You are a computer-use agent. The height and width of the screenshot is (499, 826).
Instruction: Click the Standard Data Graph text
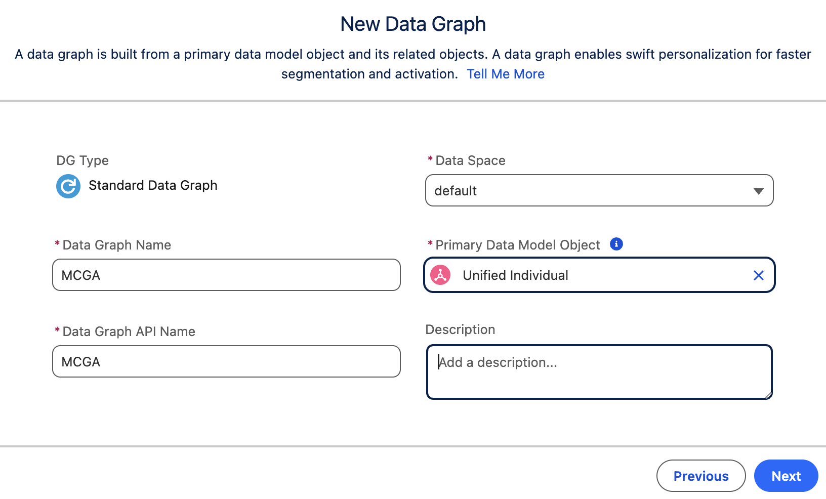(x=153, y=185)
